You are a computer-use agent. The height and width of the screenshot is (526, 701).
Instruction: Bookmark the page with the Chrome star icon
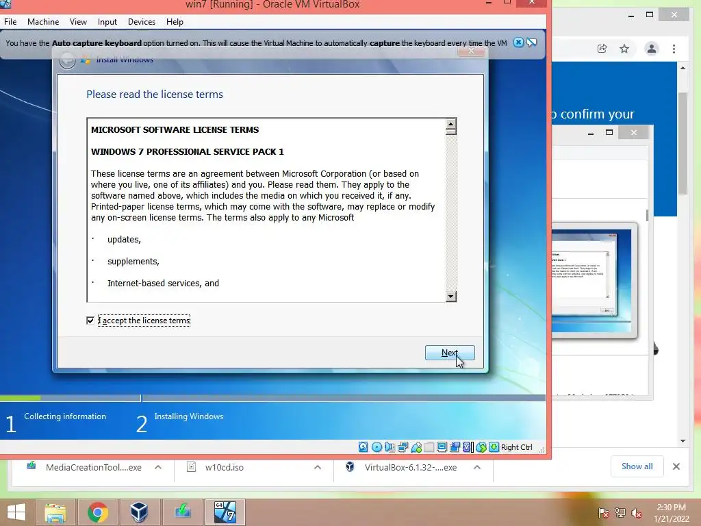624,49
